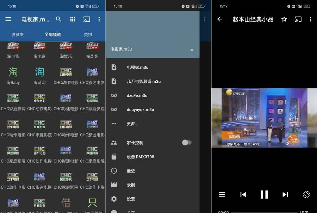
Task: Pause the video playback
Action: pos(264,194)
